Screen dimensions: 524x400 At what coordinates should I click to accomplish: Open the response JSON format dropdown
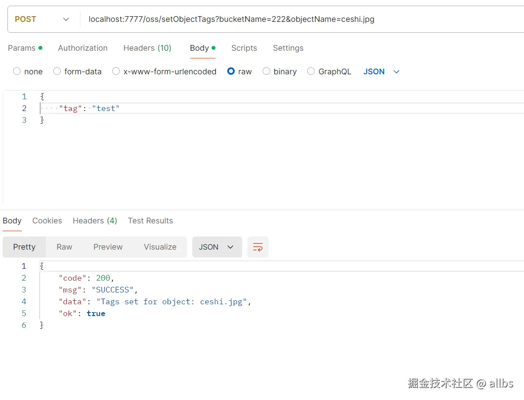[217, 247]
